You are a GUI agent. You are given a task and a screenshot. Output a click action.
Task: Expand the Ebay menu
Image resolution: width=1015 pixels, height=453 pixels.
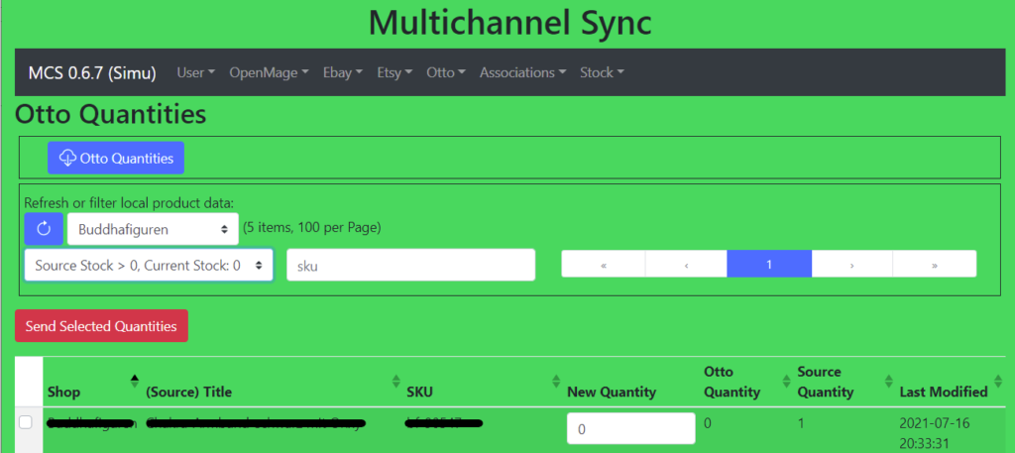(x=343, y=72)
